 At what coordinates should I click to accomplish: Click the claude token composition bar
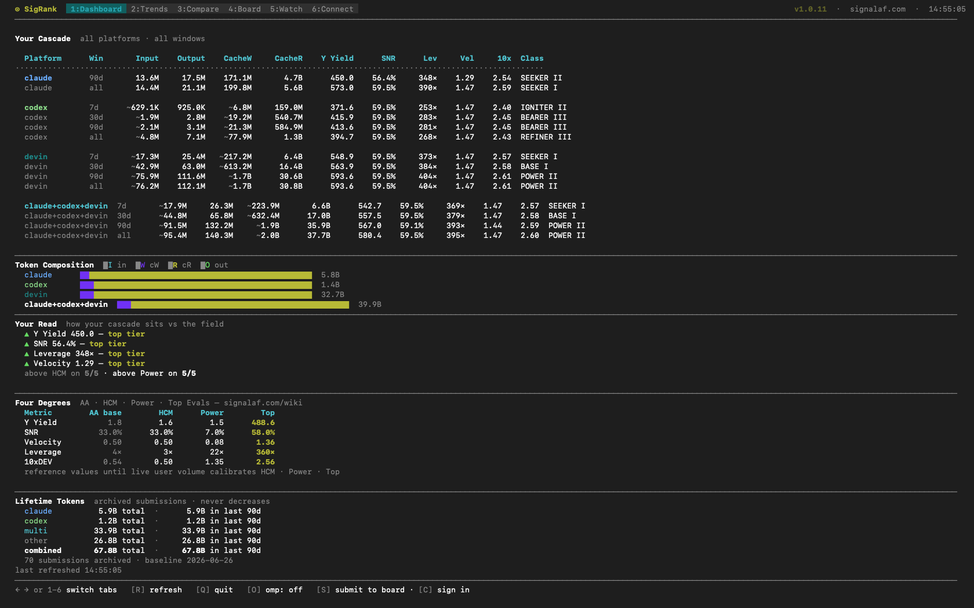pyautogui.click(x=196, y=275)
